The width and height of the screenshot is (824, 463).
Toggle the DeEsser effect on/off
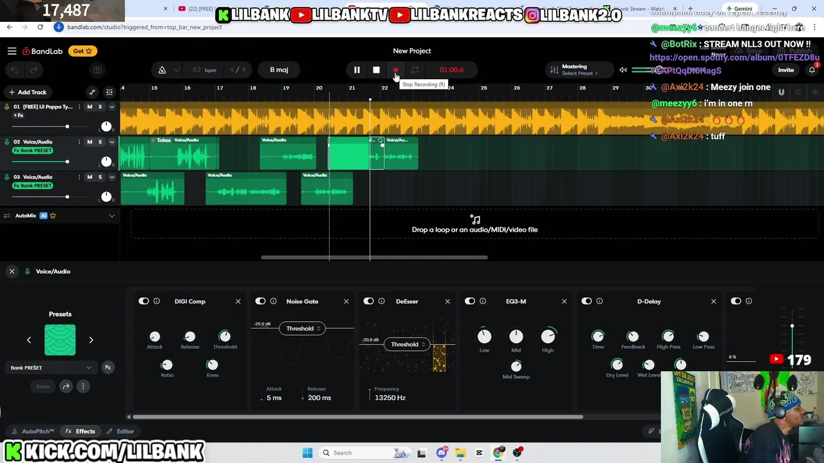coord(368,301)
